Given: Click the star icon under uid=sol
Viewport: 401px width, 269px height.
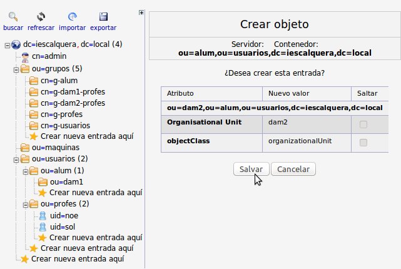Looking at the screenshot, I should point(43,238).
